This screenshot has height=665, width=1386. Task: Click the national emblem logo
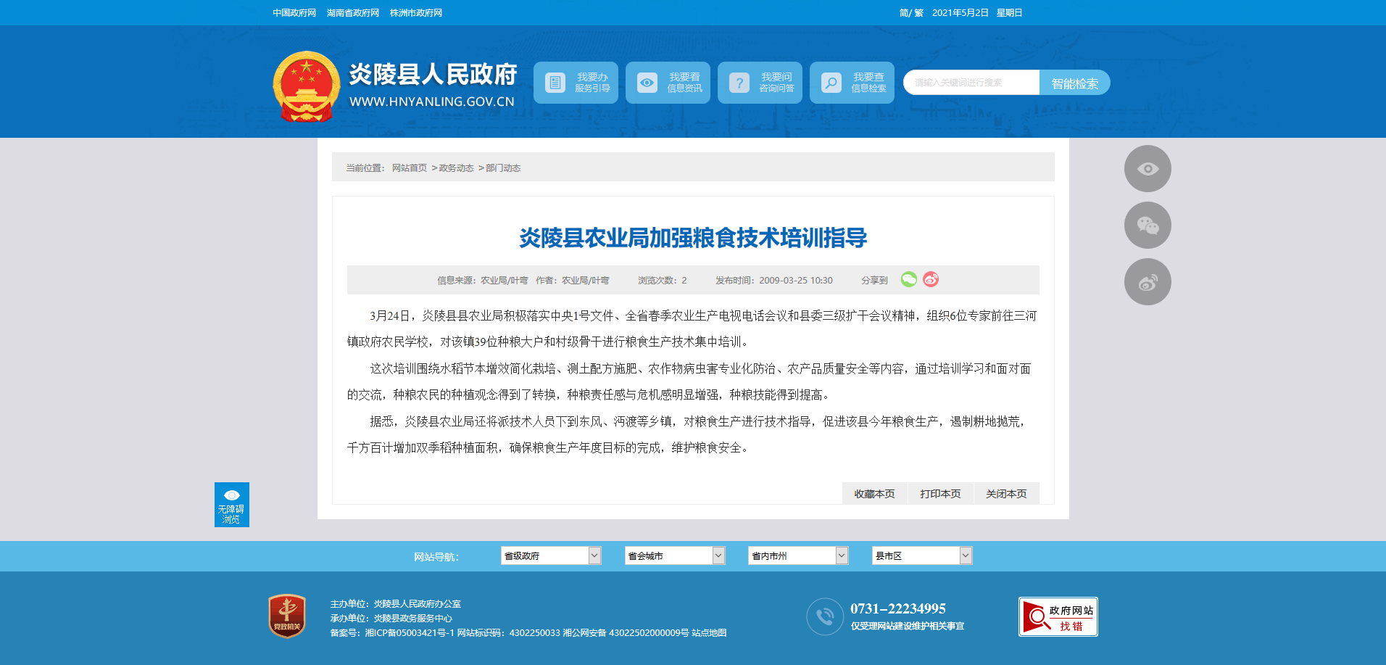coord(306,86)
